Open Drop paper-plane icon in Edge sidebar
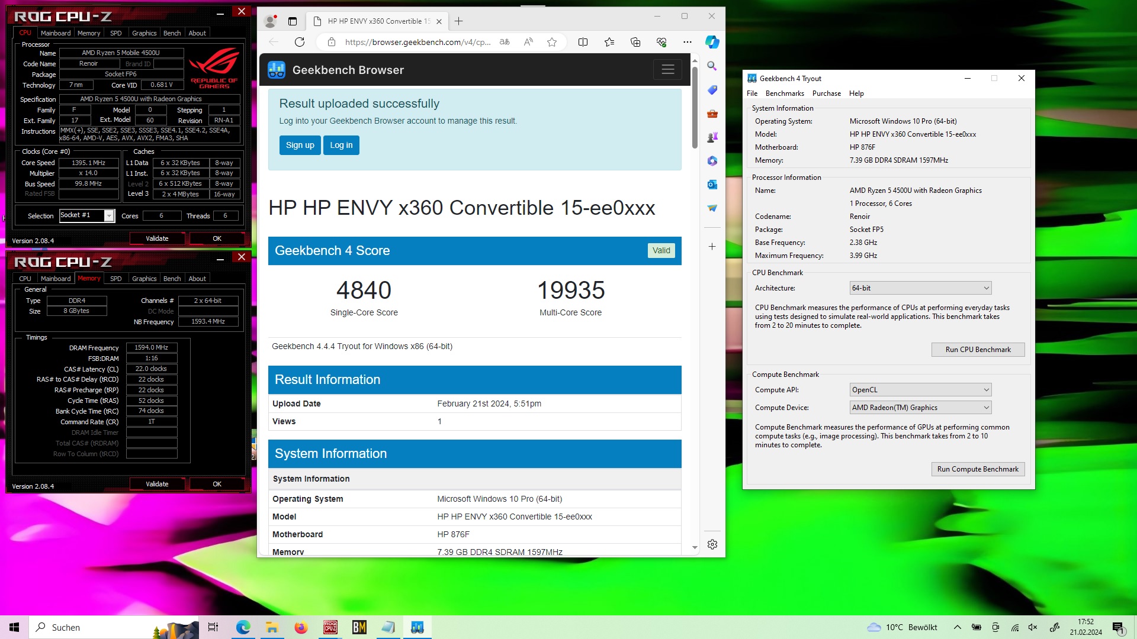 (x=712, y=208)
